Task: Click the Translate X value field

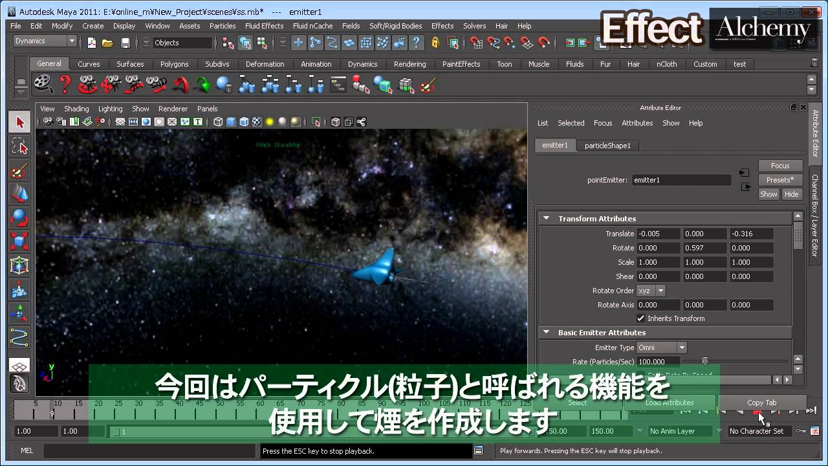Action: tap(659, 234)
